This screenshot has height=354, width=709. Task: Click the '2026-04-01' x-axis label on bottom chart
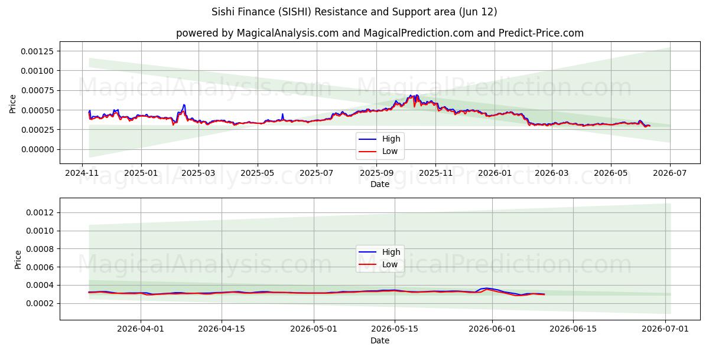[141, 330]
